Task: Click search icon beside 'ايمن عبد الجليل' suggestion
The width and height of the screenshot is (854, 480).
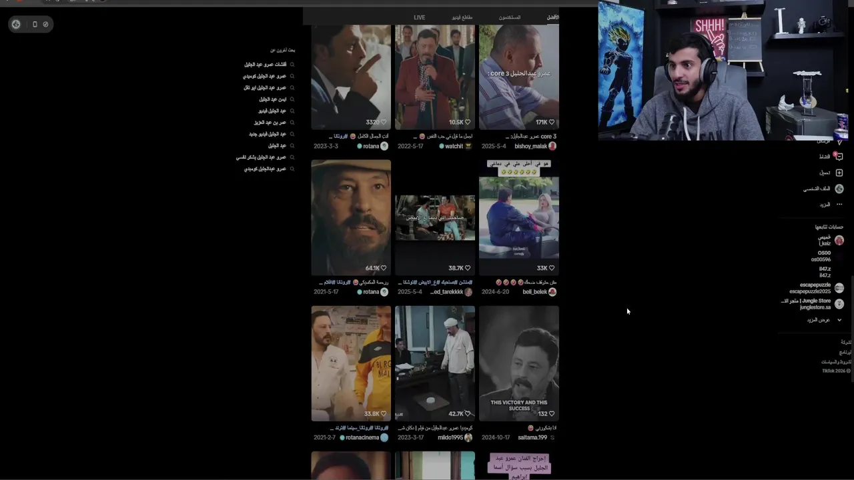Action: pyautogui.click(x=292, y=99)
